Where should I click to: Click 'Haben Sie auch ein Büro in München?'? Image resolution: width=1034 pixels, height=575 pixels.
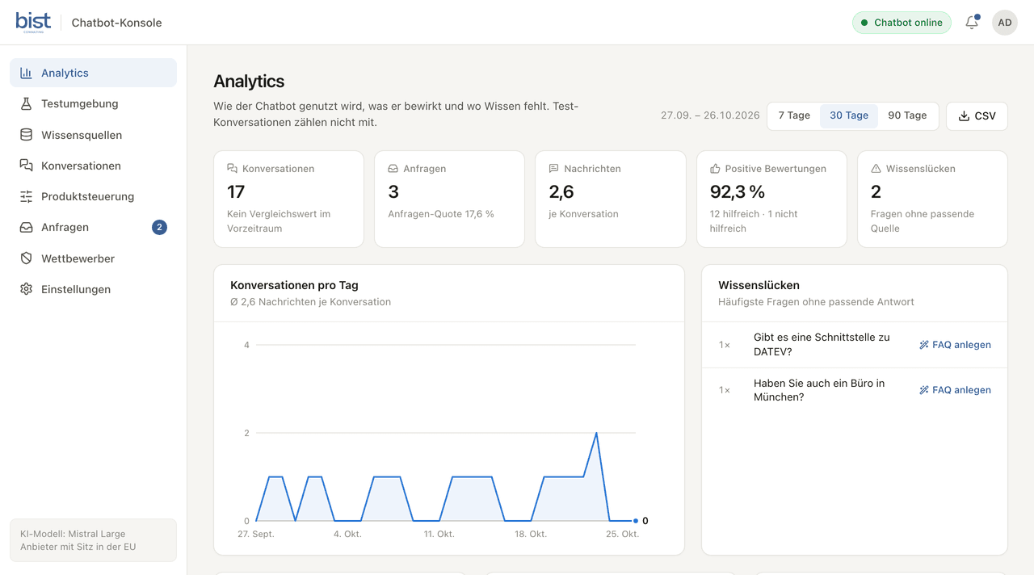click(x=819, y=390)
